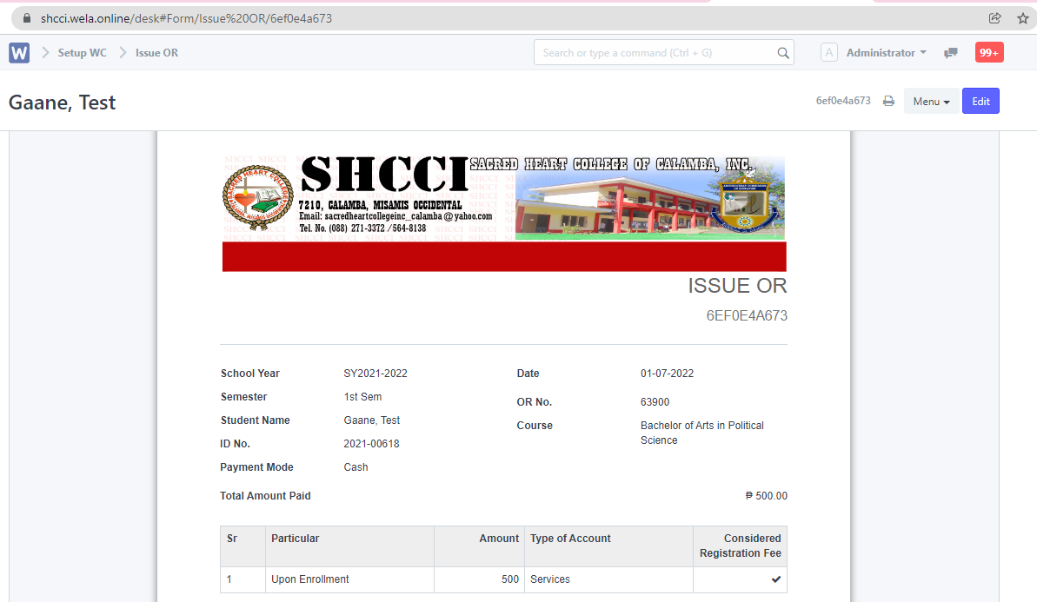Click the printer icon to print
This screenshot has height=602, width=1037.
point(888,102)
